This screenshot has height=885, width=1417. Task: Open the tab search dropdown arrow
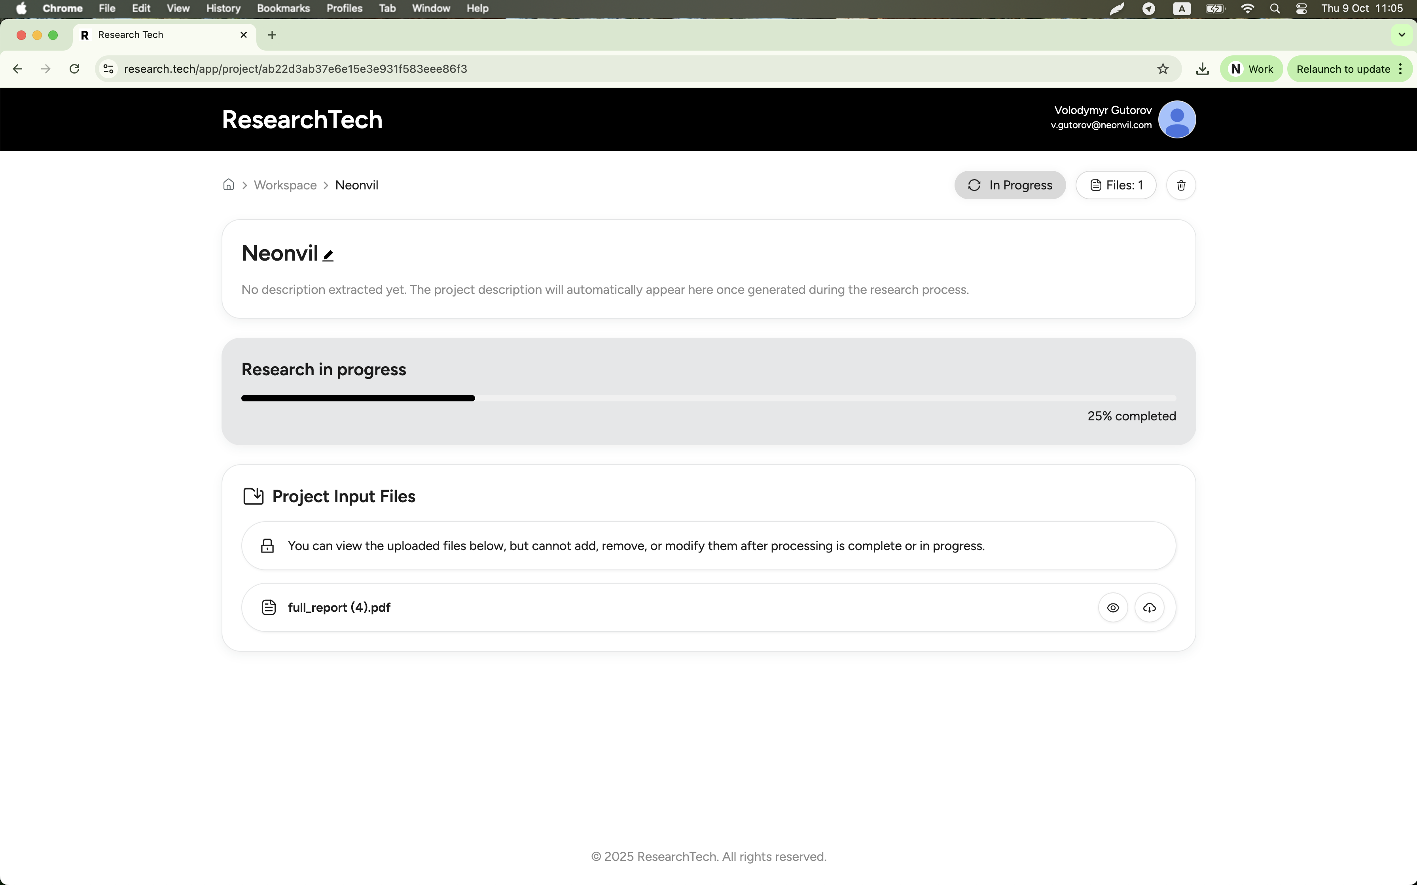[x=1401, y=34]
